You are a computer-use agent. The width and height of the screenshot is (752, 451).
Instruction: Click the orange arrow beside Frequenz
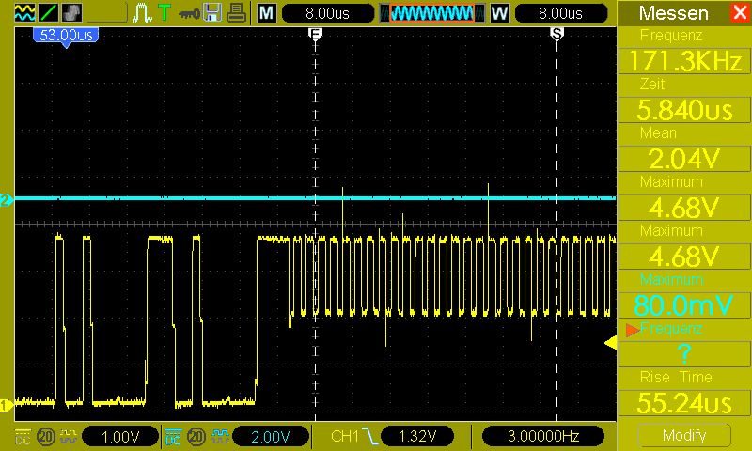coord(633,330)
